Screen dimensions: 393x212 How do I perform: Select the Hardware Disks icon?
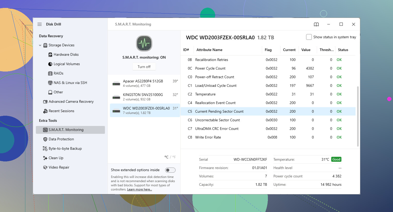[50, 55]
